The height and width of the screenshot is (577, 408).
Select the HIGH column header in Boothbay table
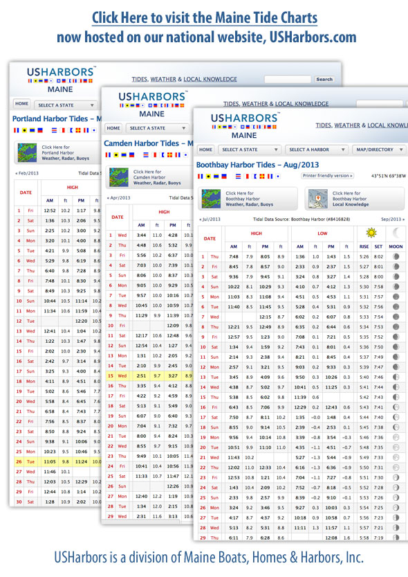tap(257, 233)
